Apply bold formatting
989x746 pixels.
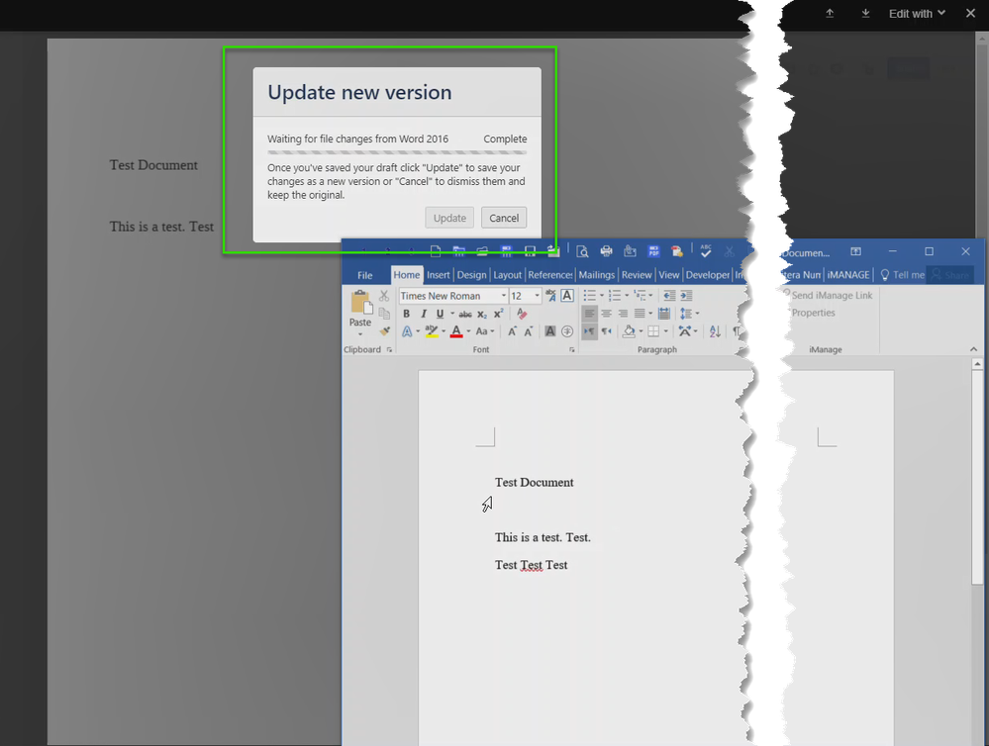(407, 313)
